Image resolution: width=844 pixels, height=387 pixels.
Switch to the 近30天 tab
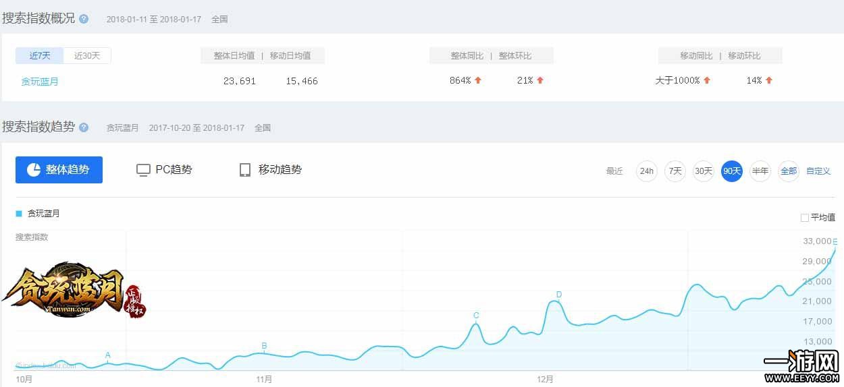[x=87, y=55]
